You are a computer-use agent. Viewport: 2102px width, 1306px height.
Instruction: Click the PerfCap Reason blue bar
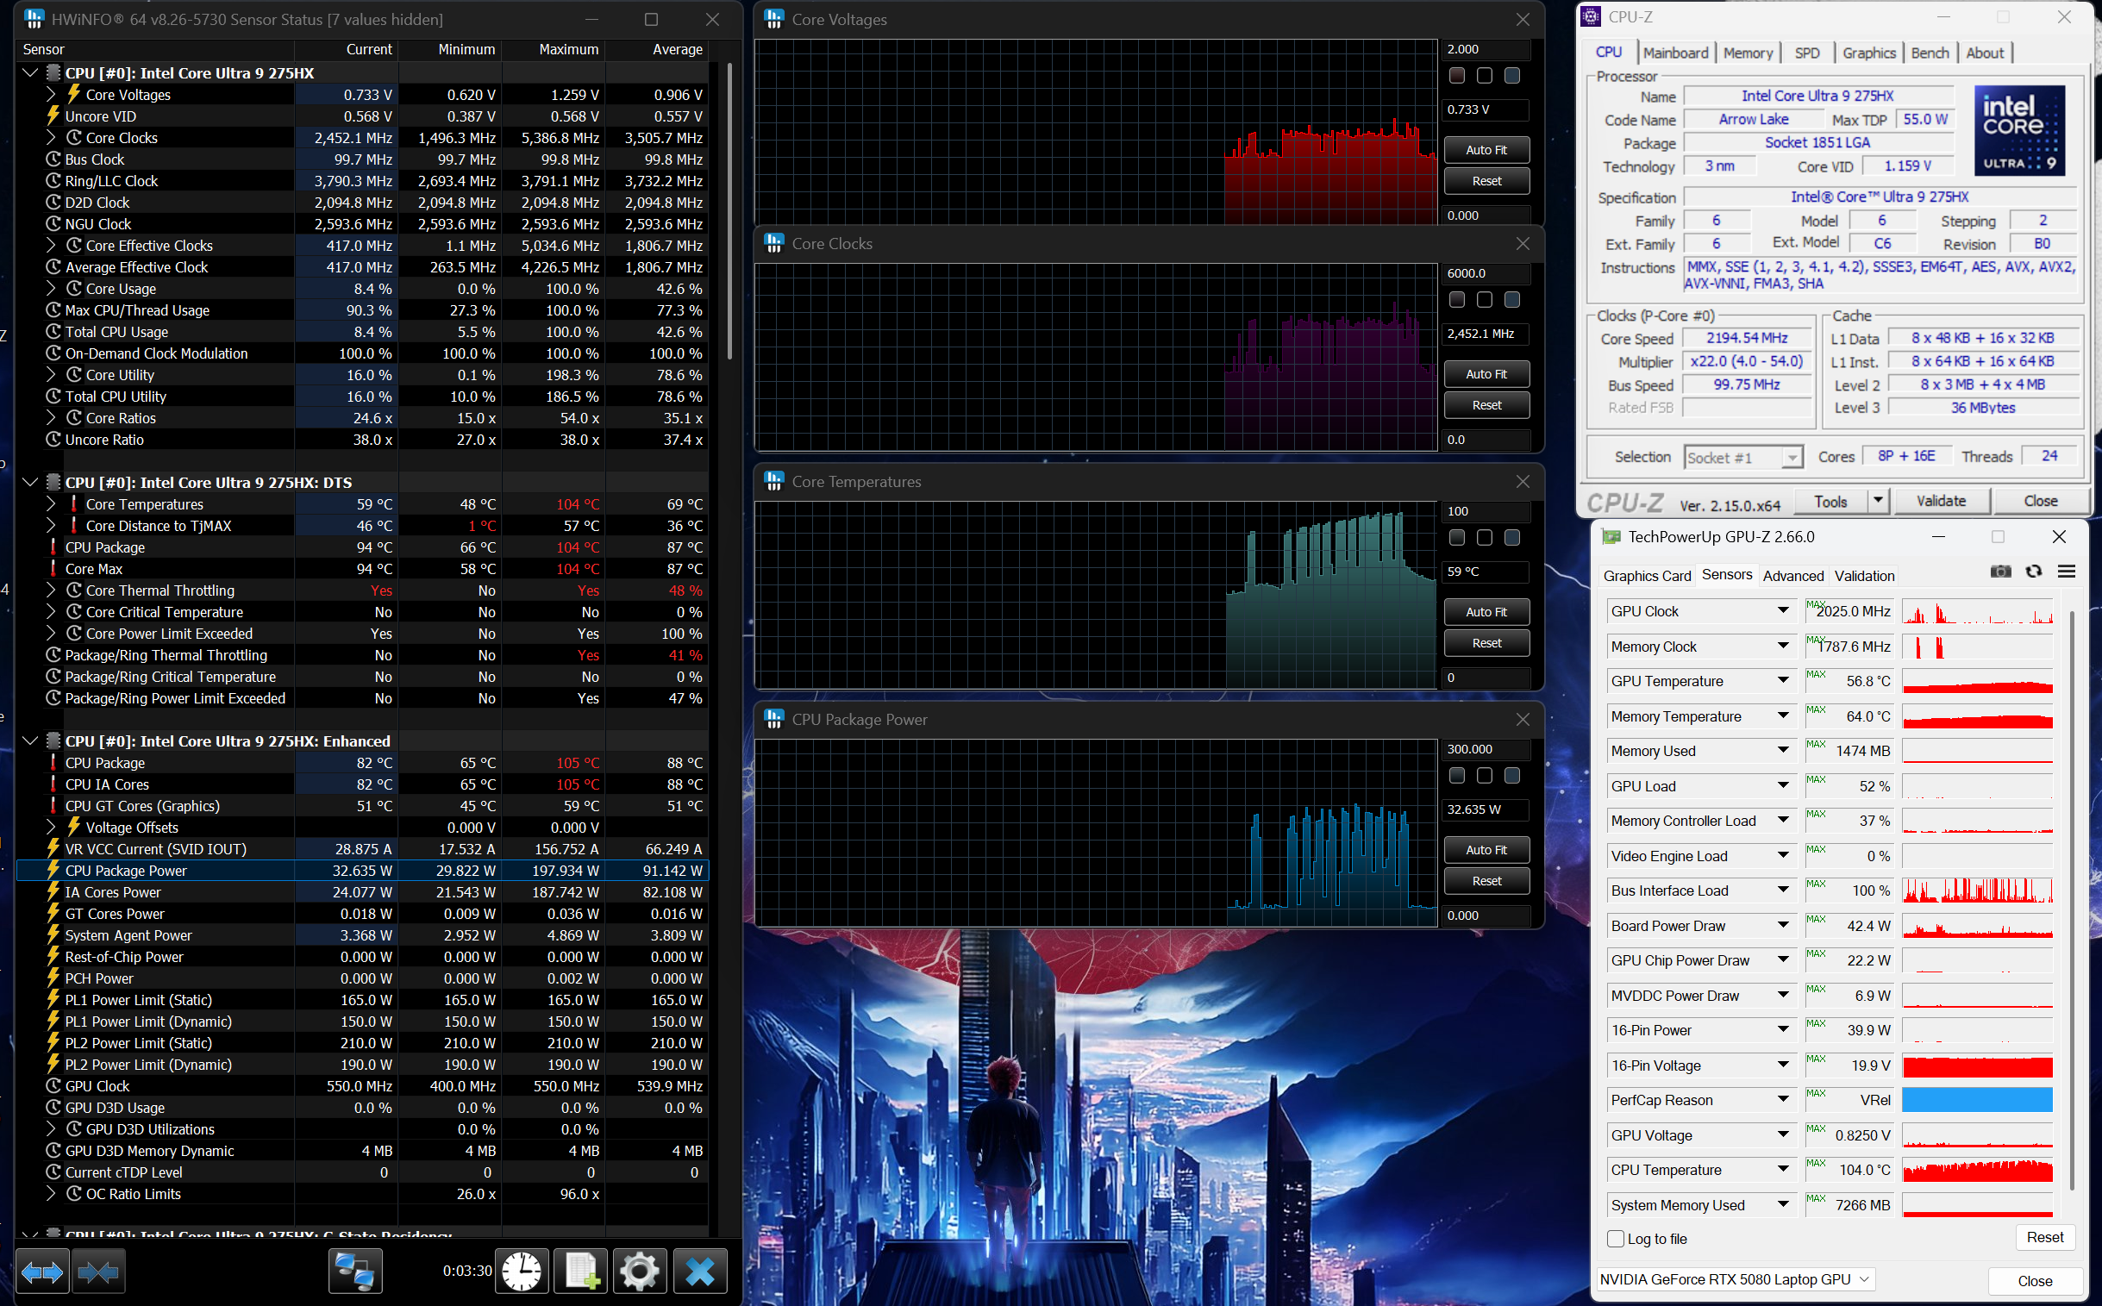pyautogui.click(x=1977, y=1100)
